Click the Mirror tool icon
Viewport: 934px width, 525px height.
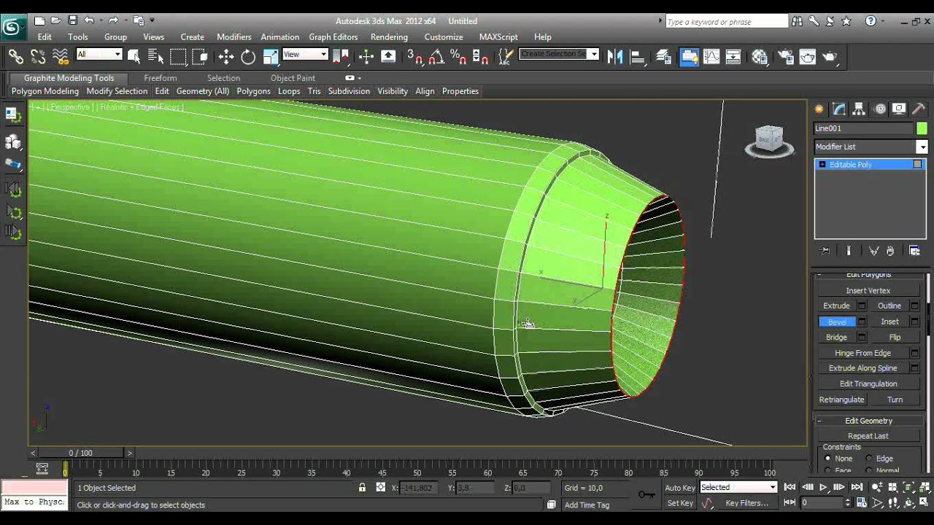point(615,56)
